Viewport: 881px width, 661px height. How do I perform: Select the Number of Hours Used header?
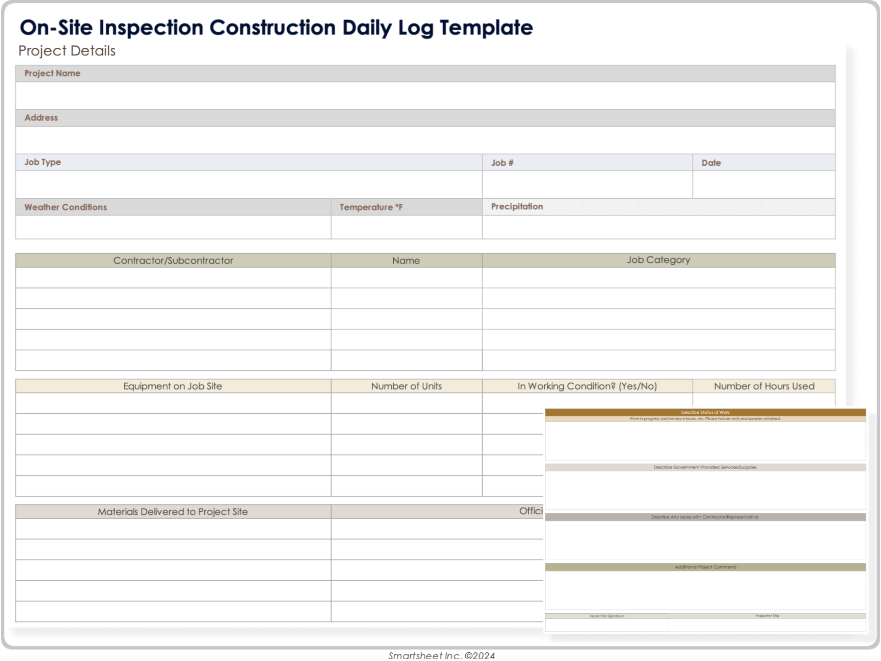click(x=764, y=386)
